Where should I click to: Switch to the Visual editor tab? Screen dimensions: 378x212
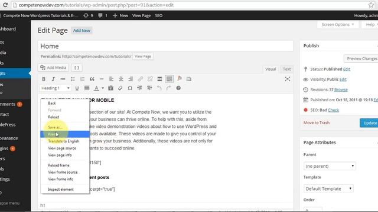pyautogui.click(x=271, y=69)
